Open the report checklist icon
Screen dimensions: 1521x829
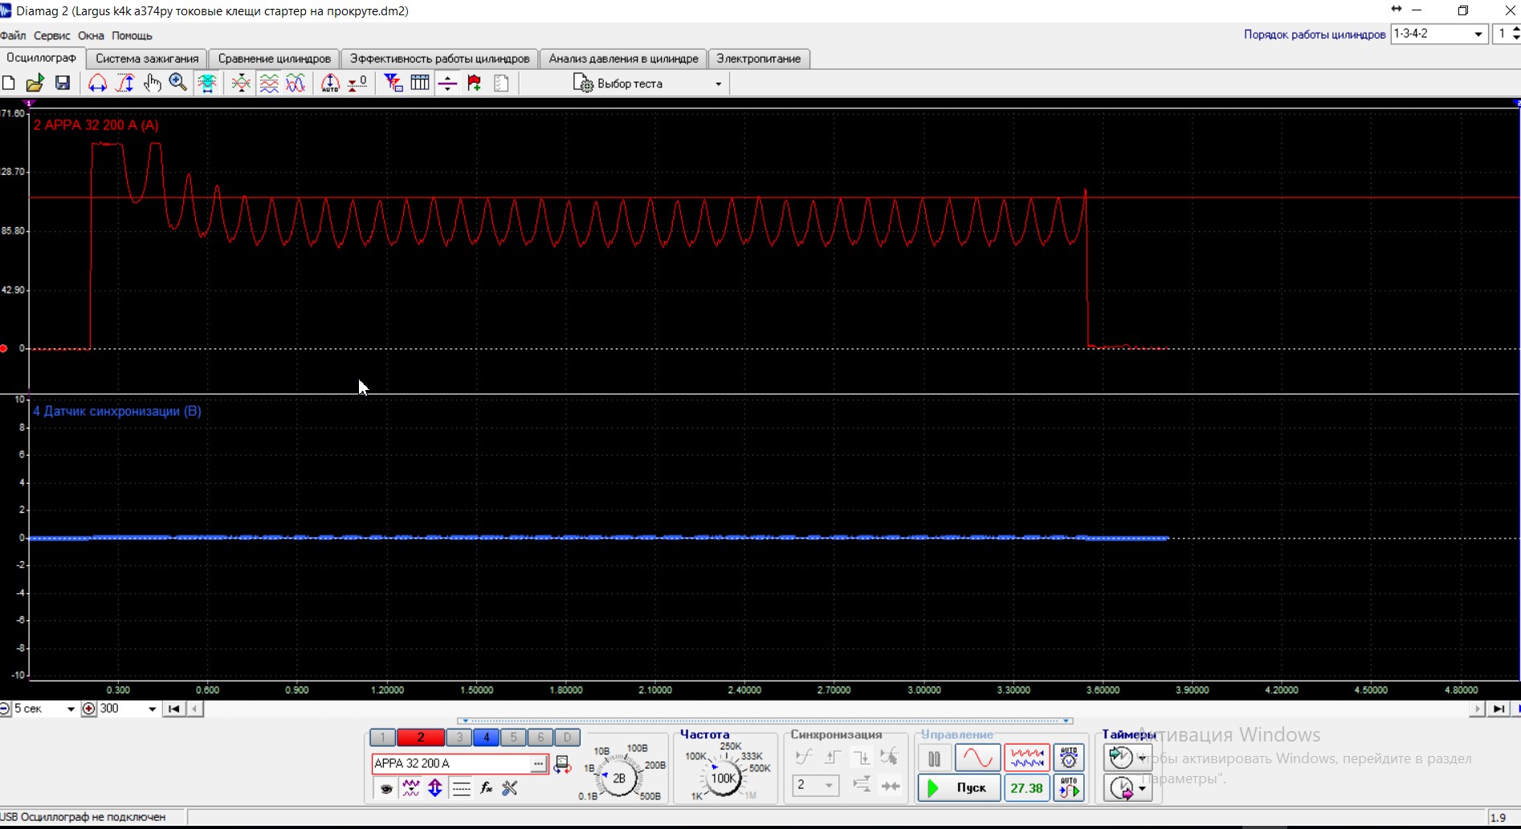point(501,83)
